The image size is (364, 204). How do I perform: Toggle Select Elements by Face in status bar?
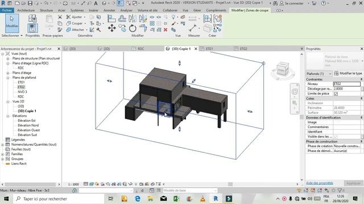tap(320, 190)
